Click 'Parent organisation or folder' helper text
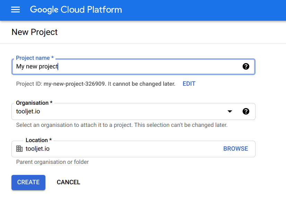Image resolution: width=286 pixels, height=224 pixels. (x=52, y=162)
